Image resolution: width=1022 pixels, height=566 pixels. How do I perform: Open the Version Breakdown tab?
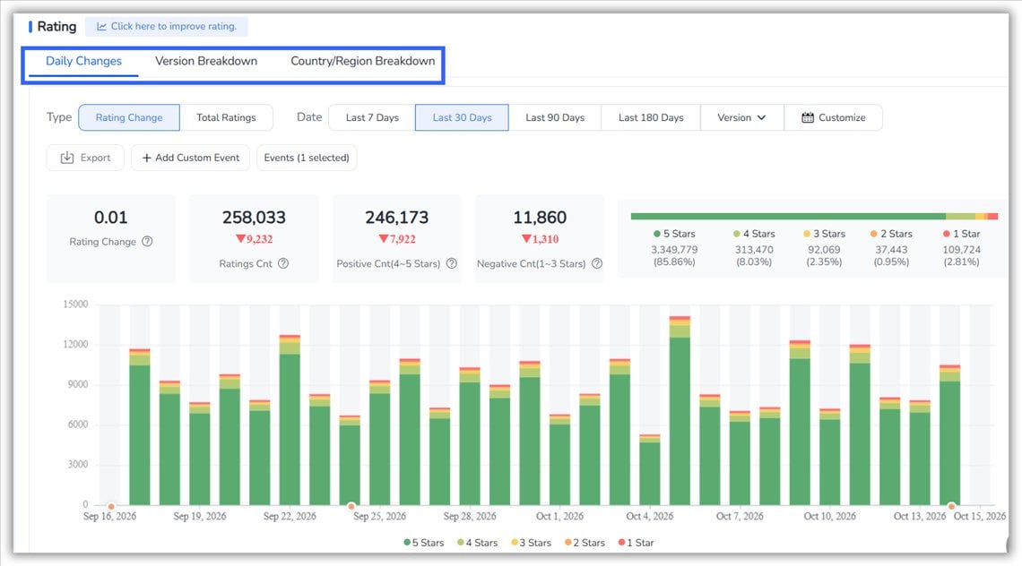pos(206,61)
